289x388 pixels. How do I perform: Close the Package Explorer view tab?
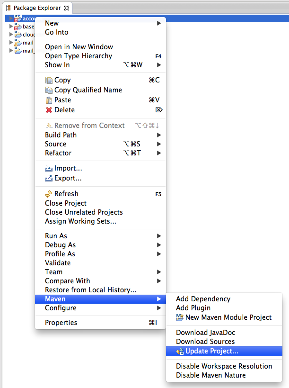pos(66,8)
